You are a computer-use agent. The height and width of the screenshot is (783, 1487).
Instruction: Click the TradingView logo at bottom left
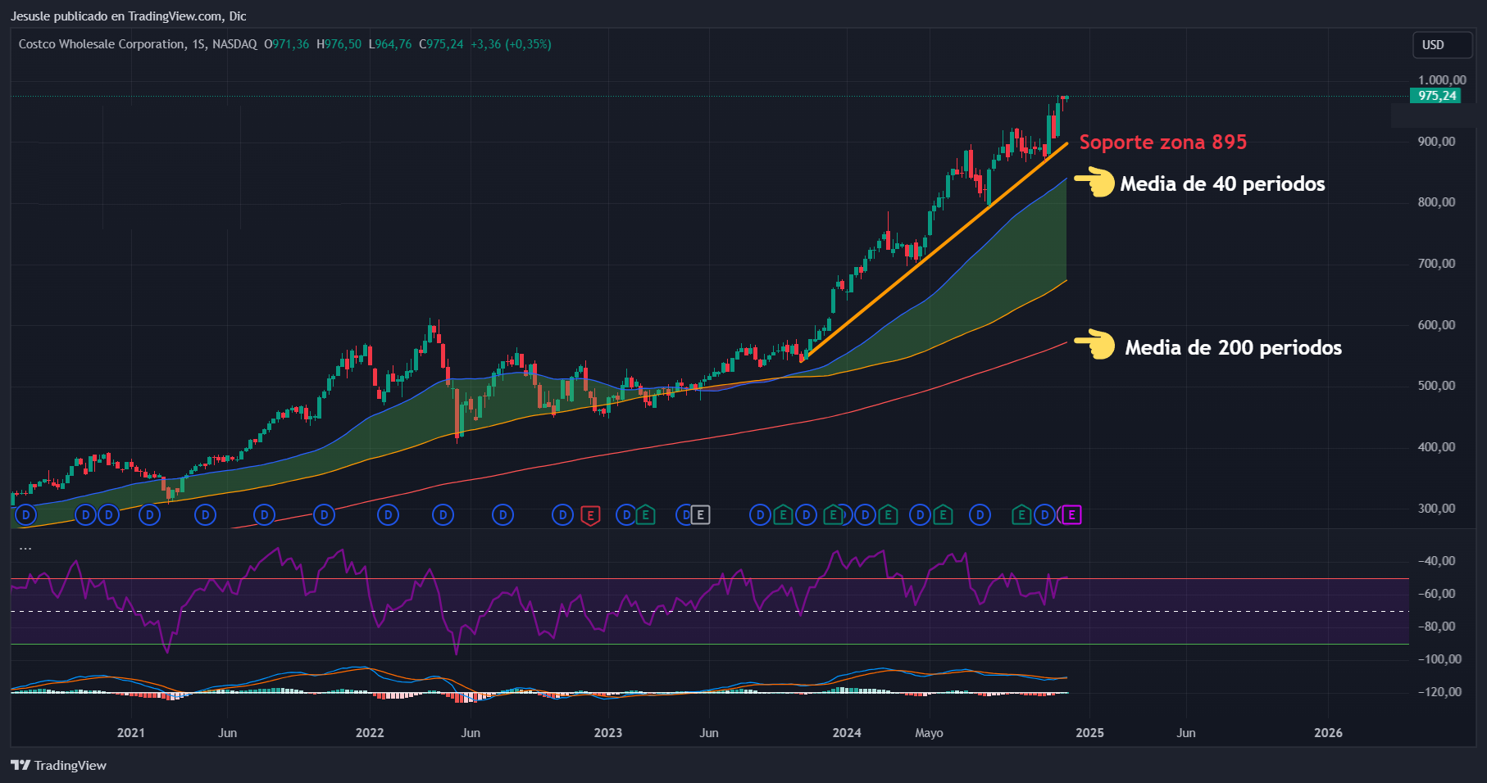click(59, 765)
